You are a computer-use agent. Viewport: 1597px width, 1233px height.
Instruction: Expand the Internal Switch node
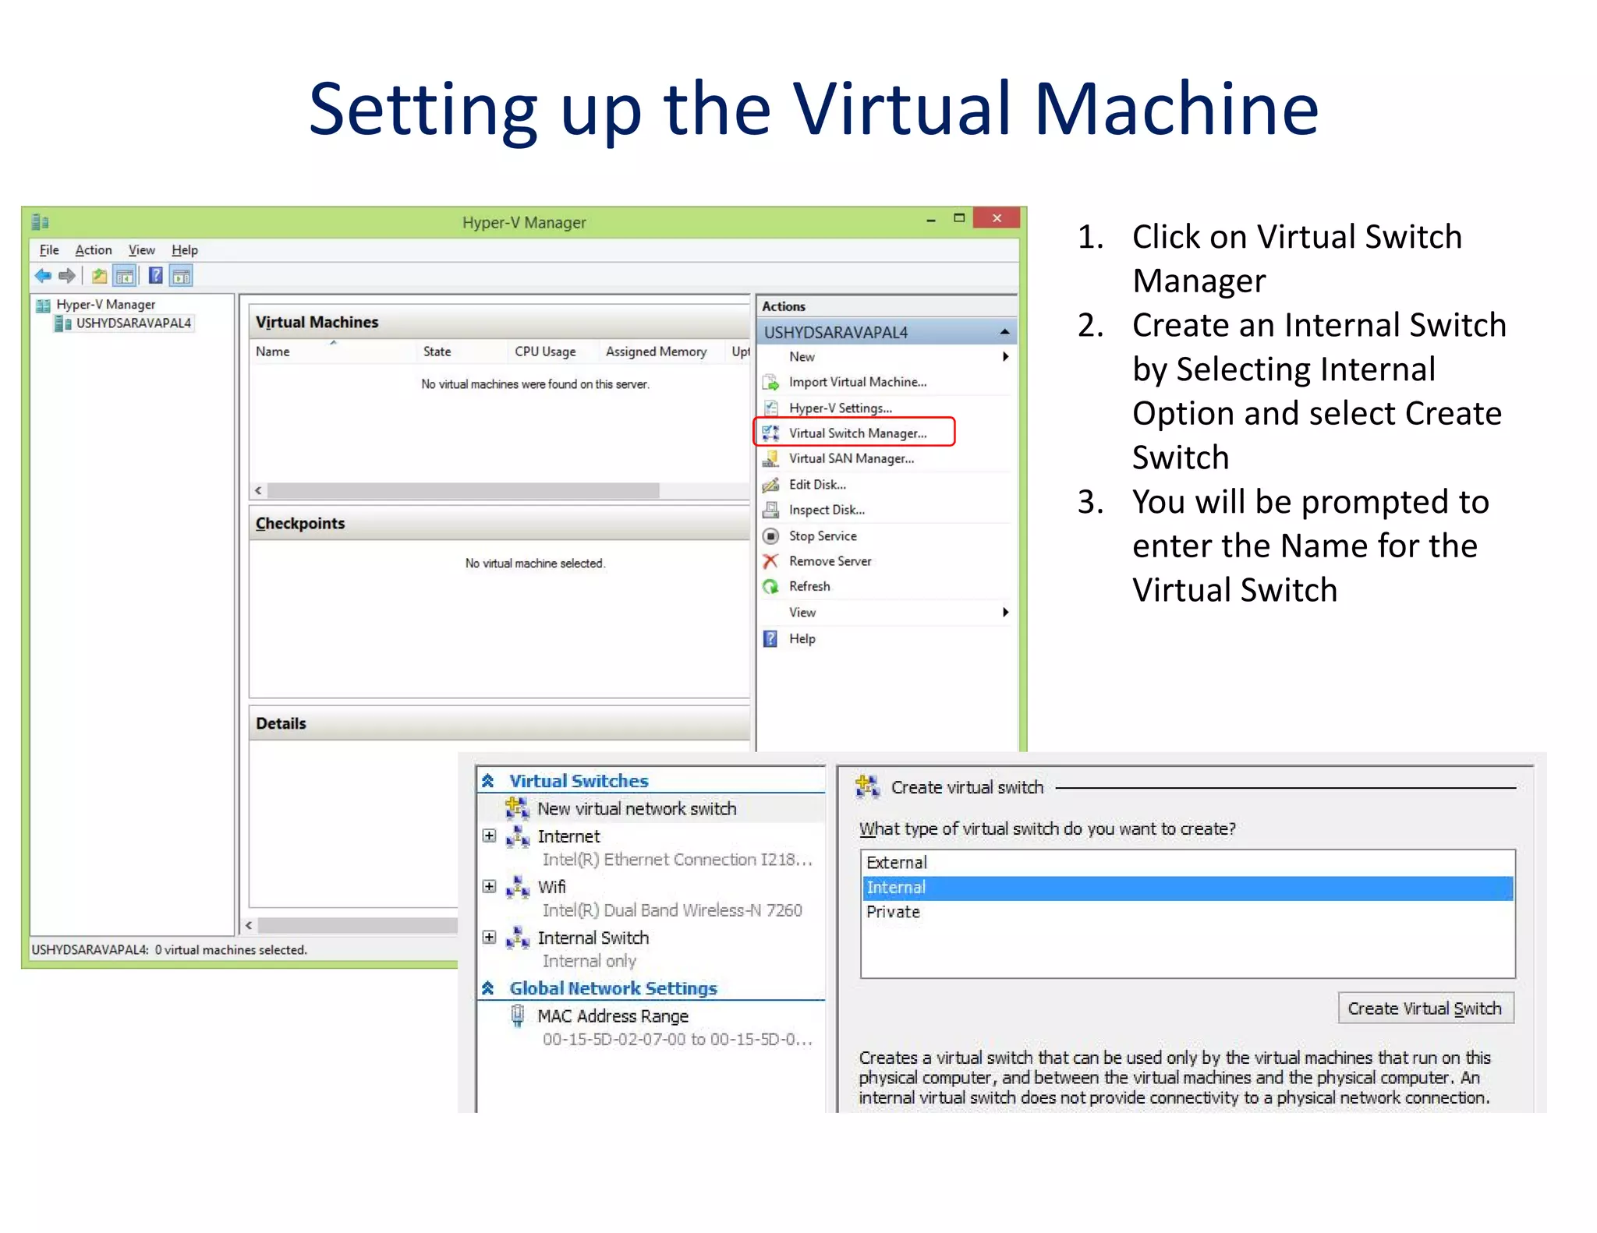489,937
